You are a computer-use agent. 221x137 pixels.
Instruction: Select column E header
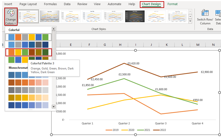click(x=71, y=45)
